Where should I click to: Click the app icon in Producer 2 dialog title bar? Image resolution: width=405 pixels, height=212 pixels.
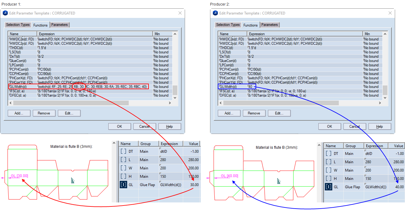(215, 13)
